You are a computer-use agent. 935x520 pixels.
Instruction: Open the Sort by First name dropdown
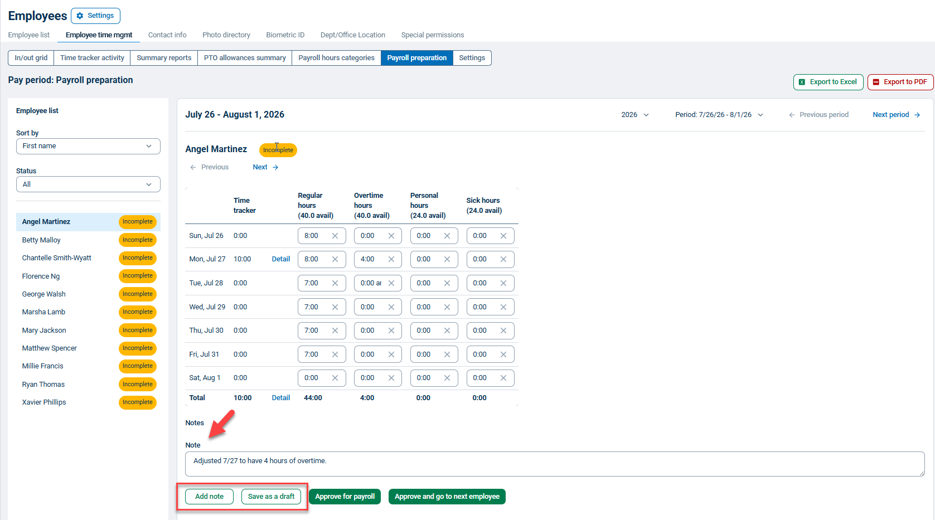click(x=88, y=146)
